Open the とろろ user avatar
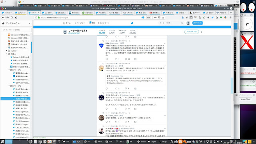The height and width of the screenshot is (144, 256). click(x=101, y=68)
